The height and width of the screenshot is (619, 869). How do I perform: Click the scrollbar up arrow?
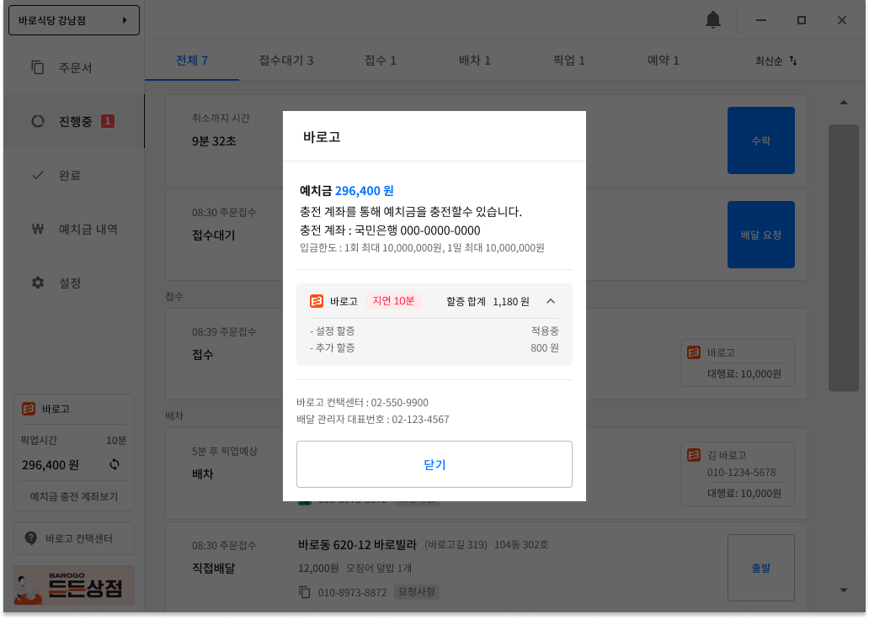click(x=844, y=103)
